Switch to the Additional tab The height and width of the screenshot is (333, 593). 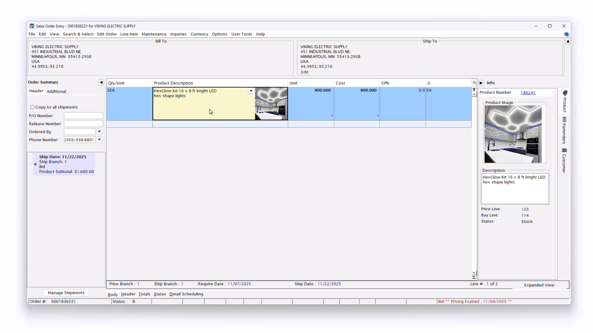pos(56,92)
